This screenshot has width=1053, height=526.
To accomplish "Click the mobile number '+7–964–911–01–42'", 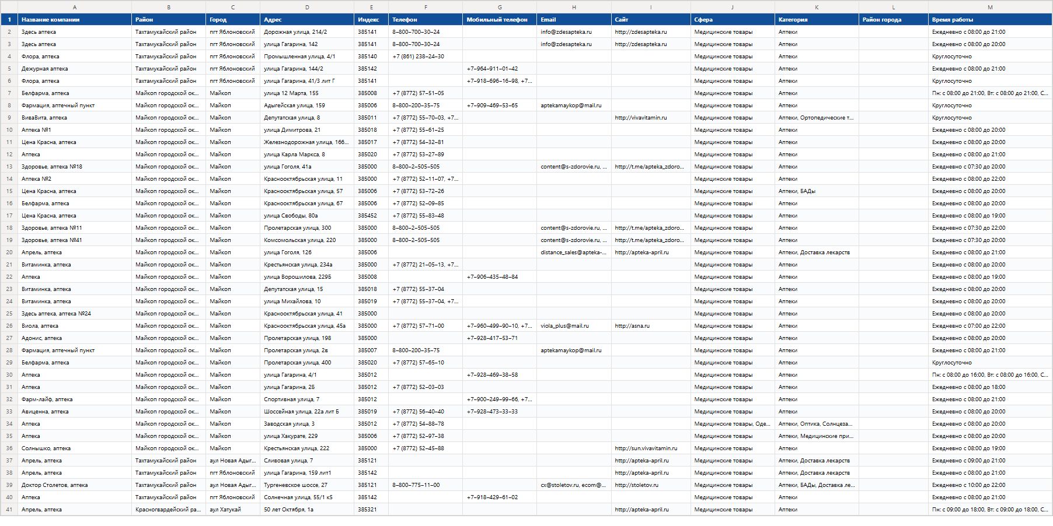I will click(500, 68).
